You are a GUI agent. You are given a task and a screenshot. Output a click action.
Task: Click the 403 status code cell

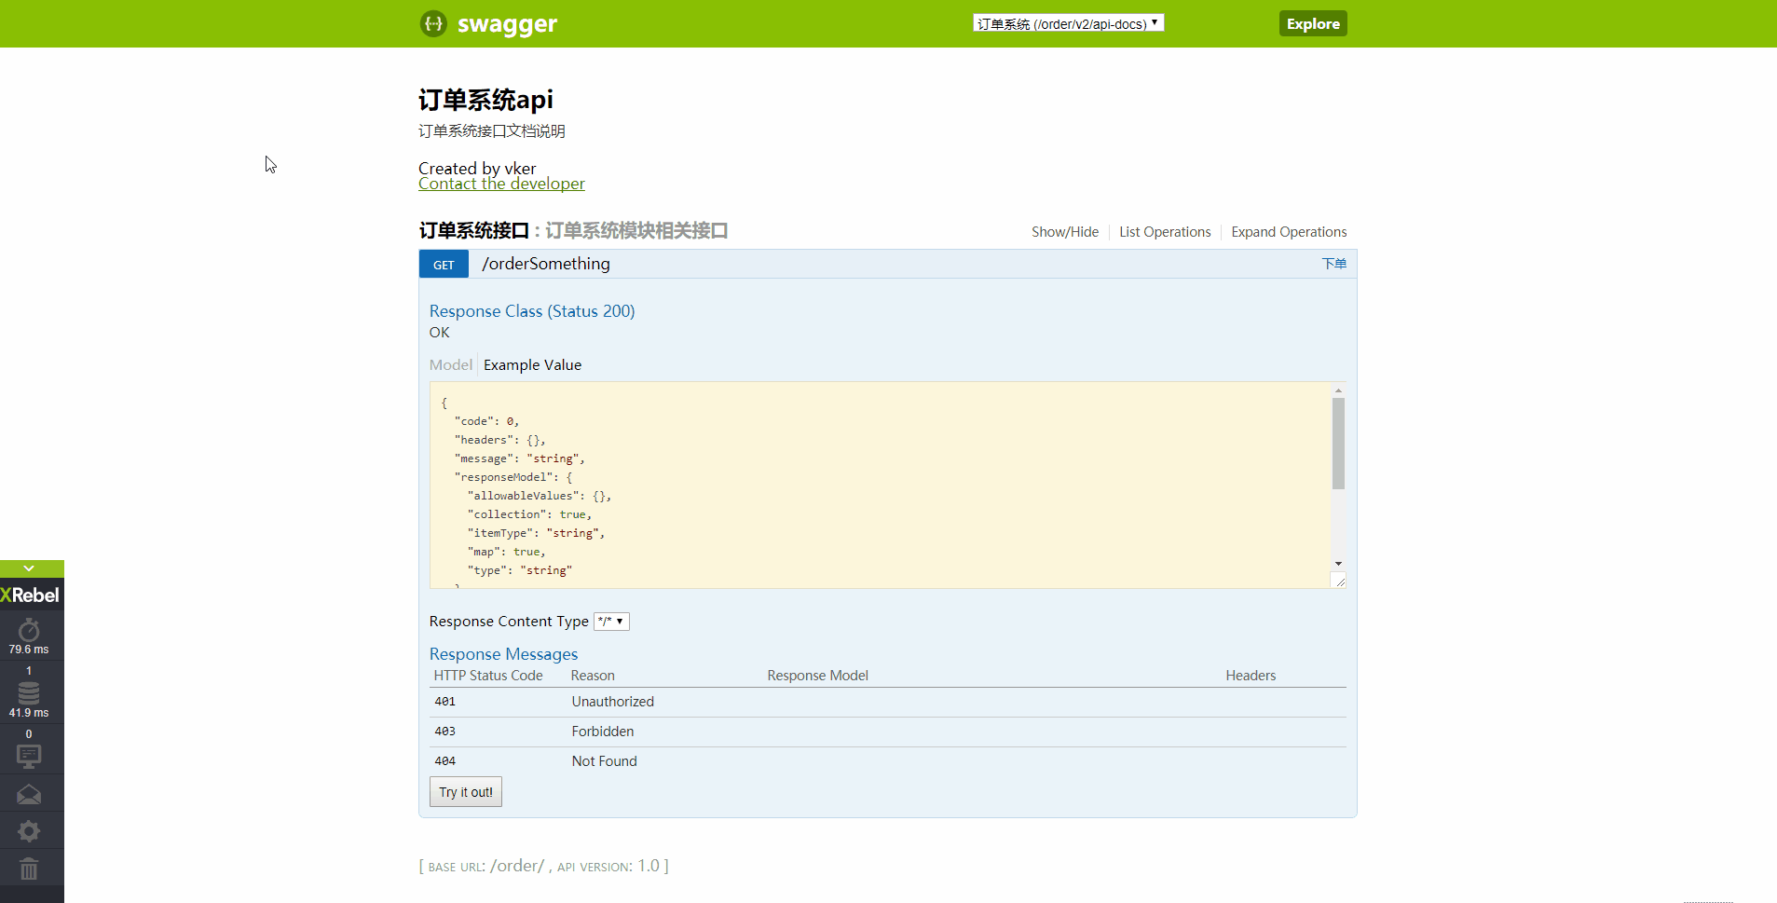(444, 732)
